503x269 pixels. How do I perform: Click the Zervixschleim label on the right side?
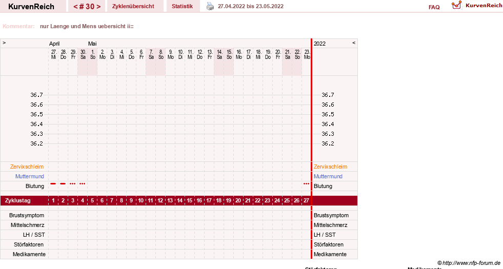coord(330,167)
